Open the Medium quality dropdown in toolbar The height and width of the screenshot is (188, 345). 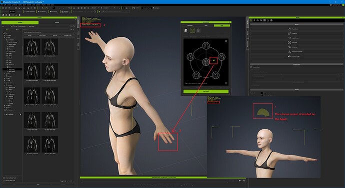tap(95, 8)
